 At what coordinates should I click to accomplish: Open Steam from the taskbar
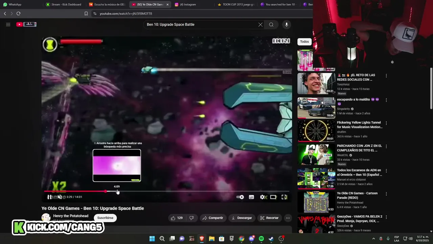tap(271, 239)
